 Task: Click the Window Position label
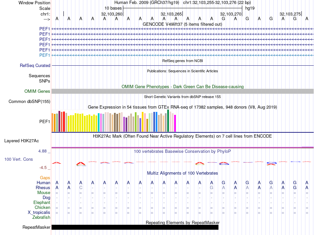(x=34, y=3)
